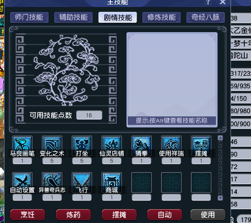This screenshot has height=223, width=251.
Task: Click skill list scroll up arrow
Action: pyautogui.click(x=220, y=138)
